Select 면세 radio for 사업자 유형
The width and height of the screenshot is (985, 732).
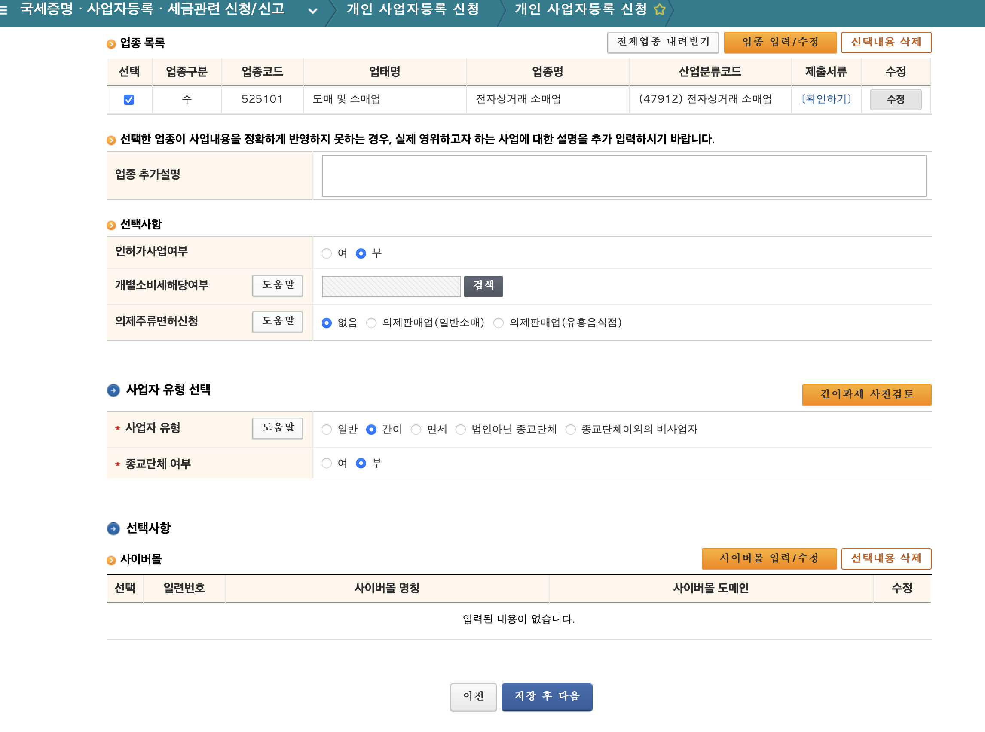(416, 430)
